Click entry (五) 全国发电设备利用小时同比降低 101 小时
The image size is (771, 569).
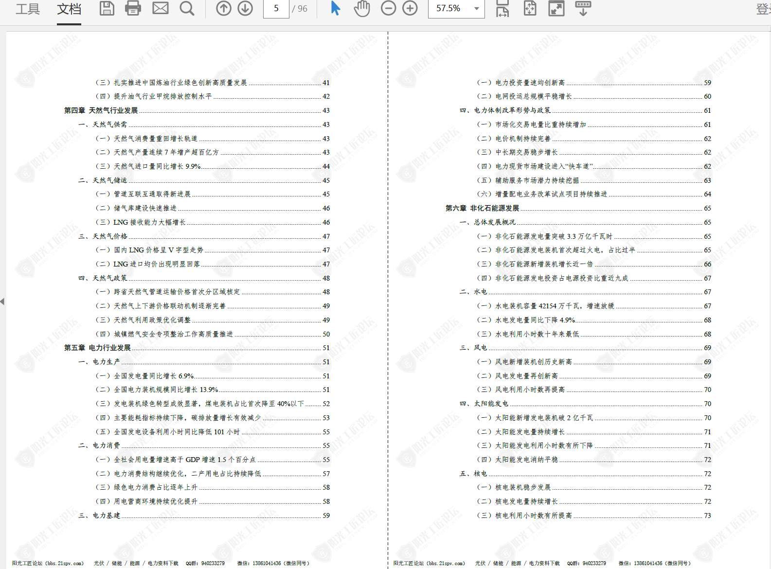click(213, 432)
